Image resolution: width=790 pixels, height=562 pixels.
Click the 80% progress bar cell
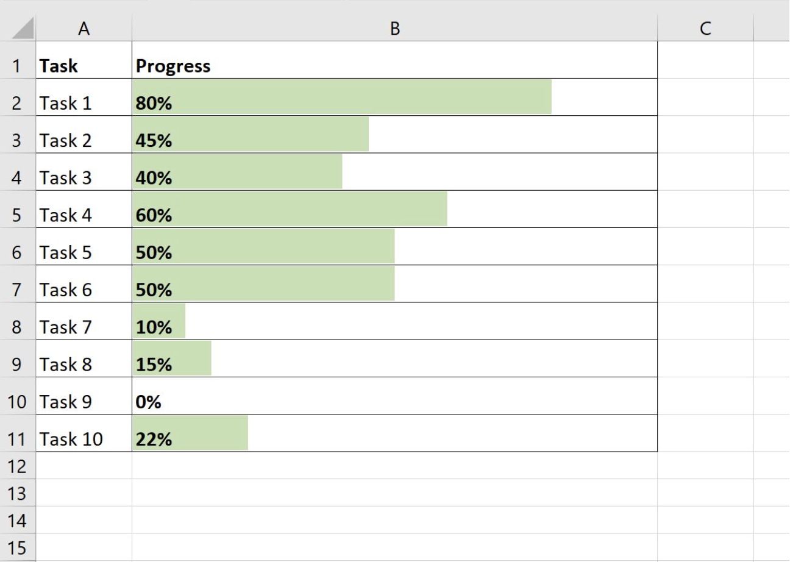[341, 98]
